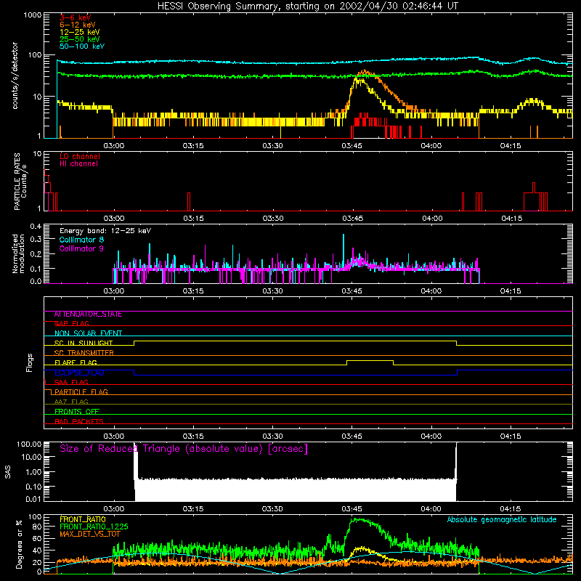Click the SAA_FLAG label
The width and height of the screenshot is (581, 581).
pyautogui.click(x=71, y=383)
